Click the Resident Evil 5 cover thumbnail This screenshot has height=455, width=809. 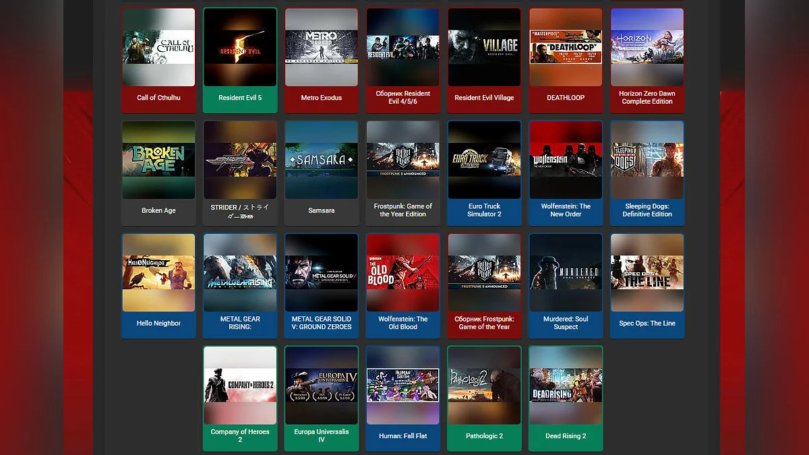point(240,47)
